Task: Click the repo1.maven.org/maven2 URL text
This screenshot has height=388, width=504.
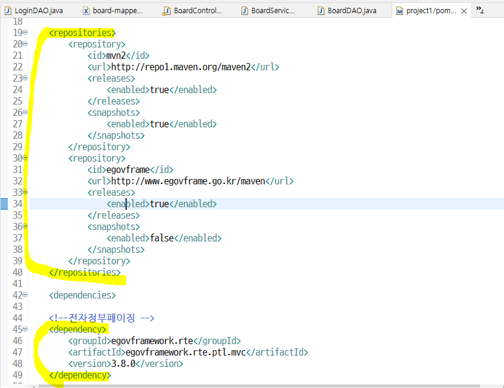Action: pos(181,67)
